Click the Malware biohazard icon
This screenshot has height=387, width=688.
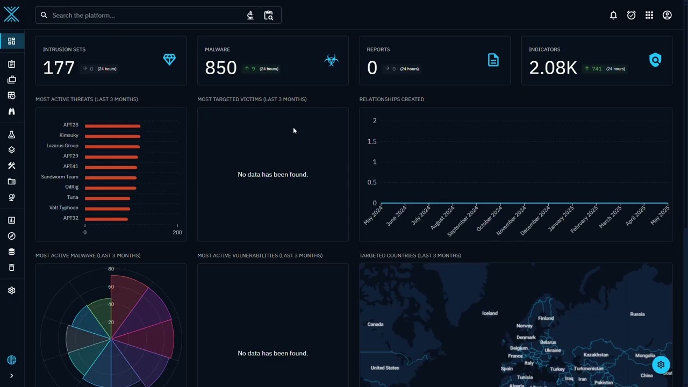332,60
